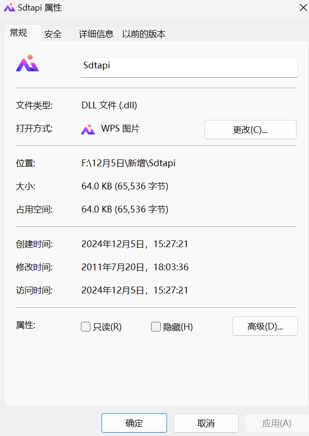Click the location path F:\12月5日\新增\Sdtapi
309x436 pixels.
[x=129, y=163]
